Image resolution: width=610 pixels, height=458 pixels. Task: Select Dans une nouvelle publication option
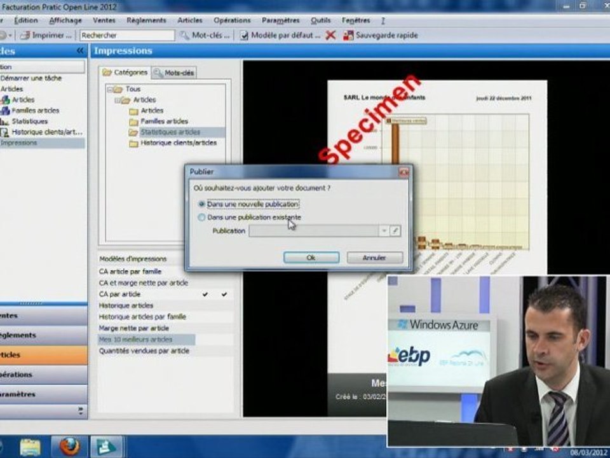click(x=201, y=204)
